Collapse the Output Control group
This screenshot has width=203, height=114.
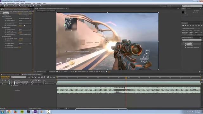[2, 37]
